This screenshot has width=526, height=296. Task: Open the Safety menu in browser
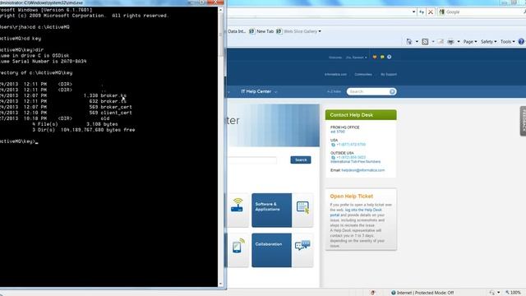(x=488, y=42)
